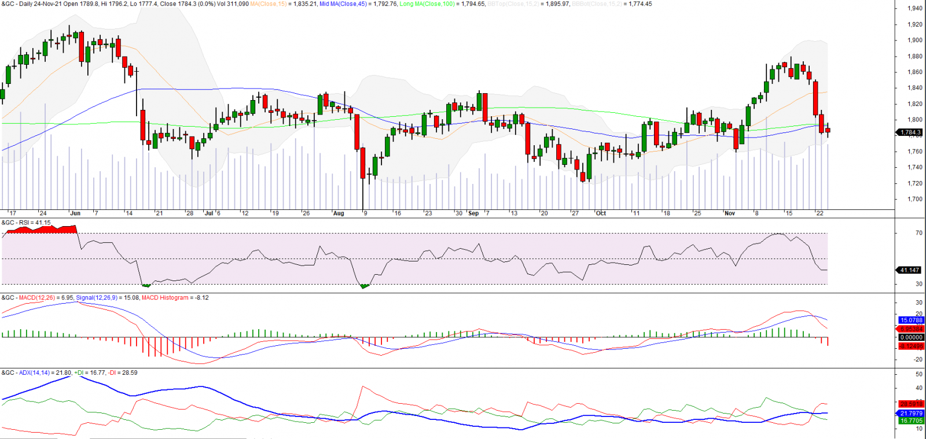Click the 'Aug' month label on date axis
The image size is (926, 439).
point(339,213)
